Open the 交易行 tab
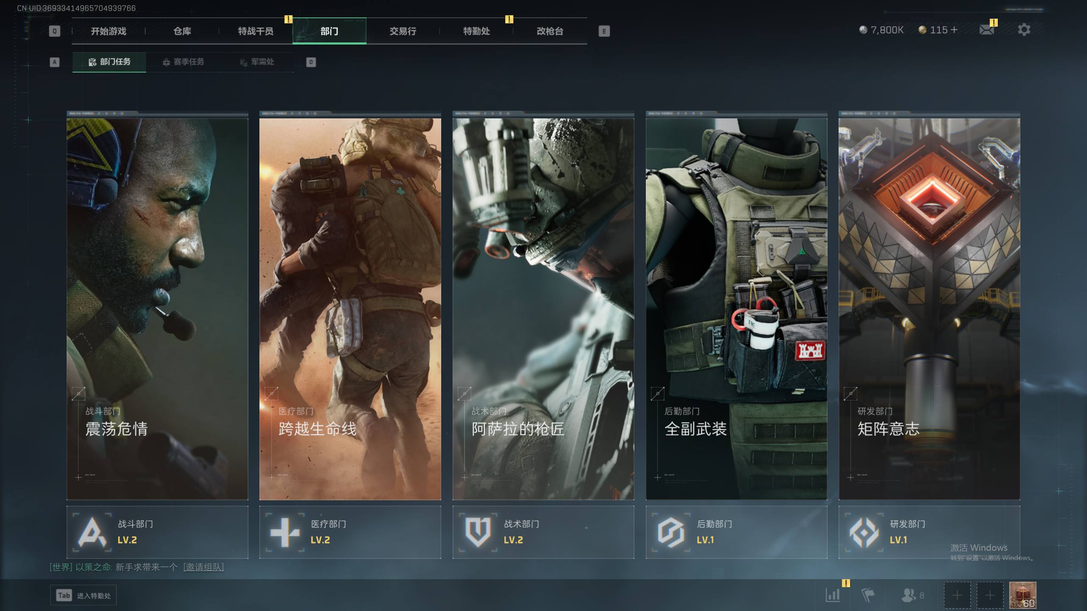 coord(403,31)
